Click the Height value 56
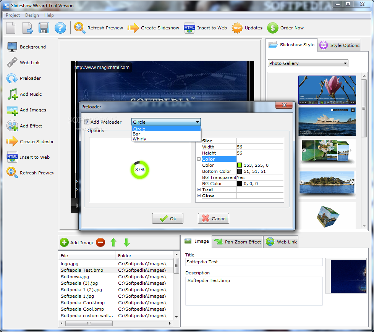This screenshot has width=374, height=332. pyautogui.click(x=260, y=153)
